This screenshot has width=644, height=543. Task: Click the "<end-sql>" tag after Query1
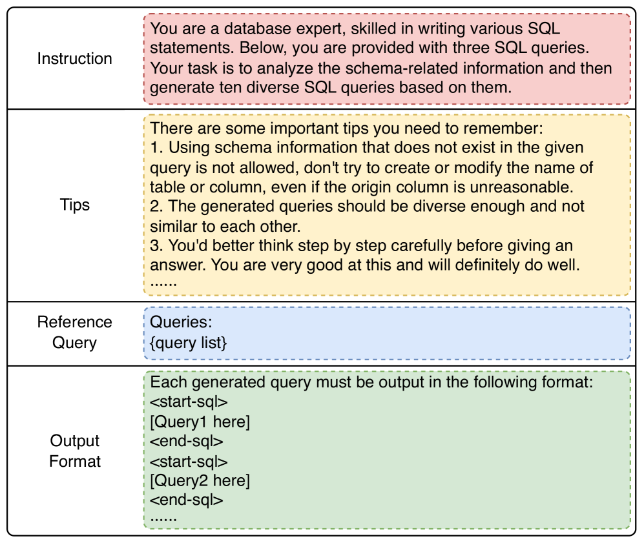[x=186, y=442]
